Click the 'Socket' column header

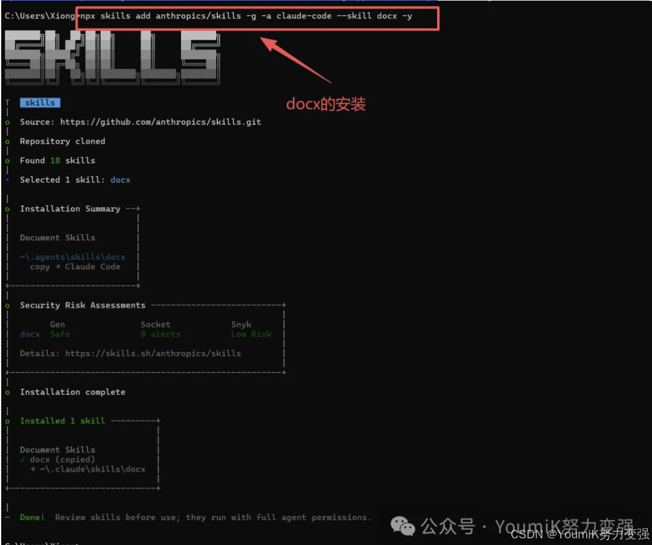point(156,324)
